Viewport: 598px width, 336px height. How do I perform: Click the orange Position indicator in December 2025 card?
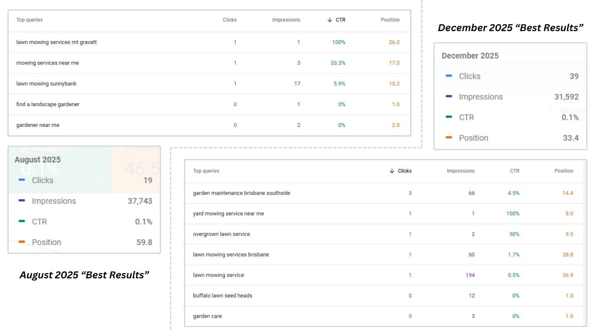(448, 138)
